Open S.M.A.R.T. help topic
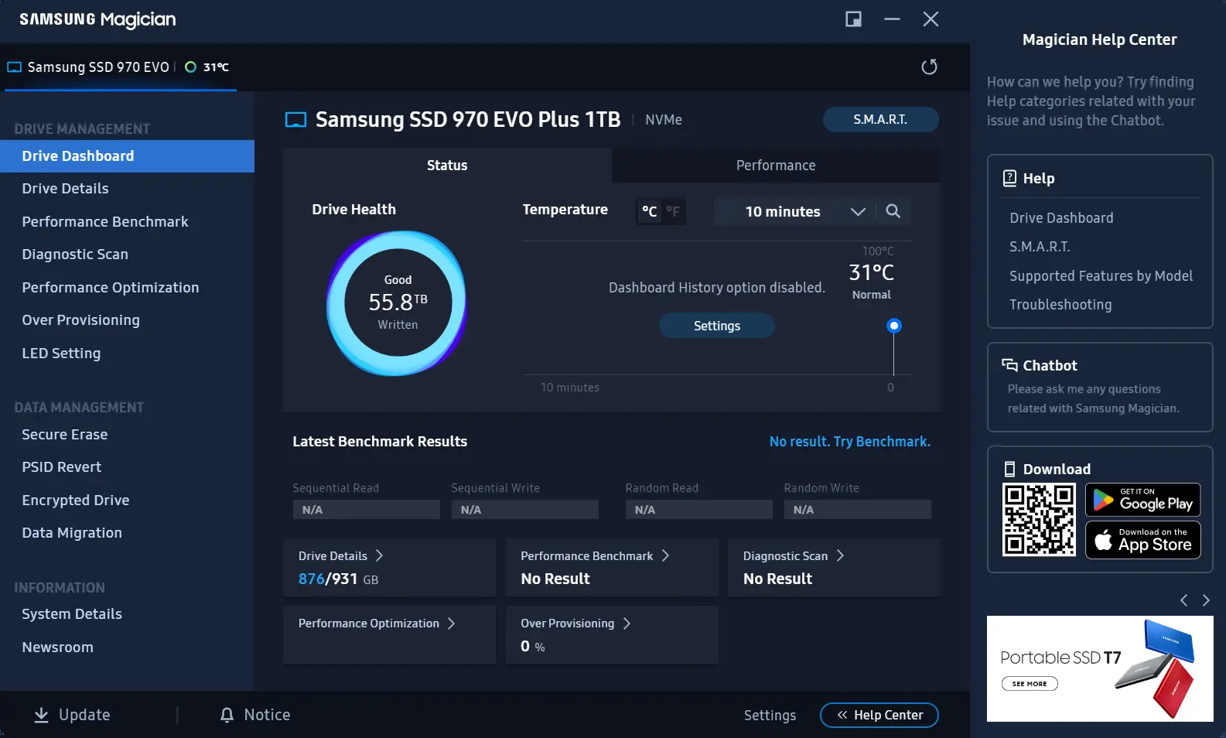1226x738 pixels. [1040, 247]
